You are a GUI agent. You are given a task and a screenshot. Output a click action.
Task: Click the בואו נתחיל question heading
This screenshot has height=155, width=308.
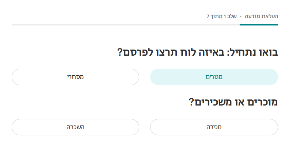(197, 52)
